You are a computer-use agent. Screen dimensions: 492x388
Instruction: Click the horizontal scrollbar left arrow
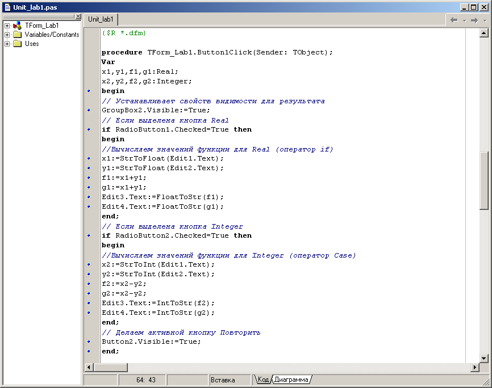(x=89, y=367)
